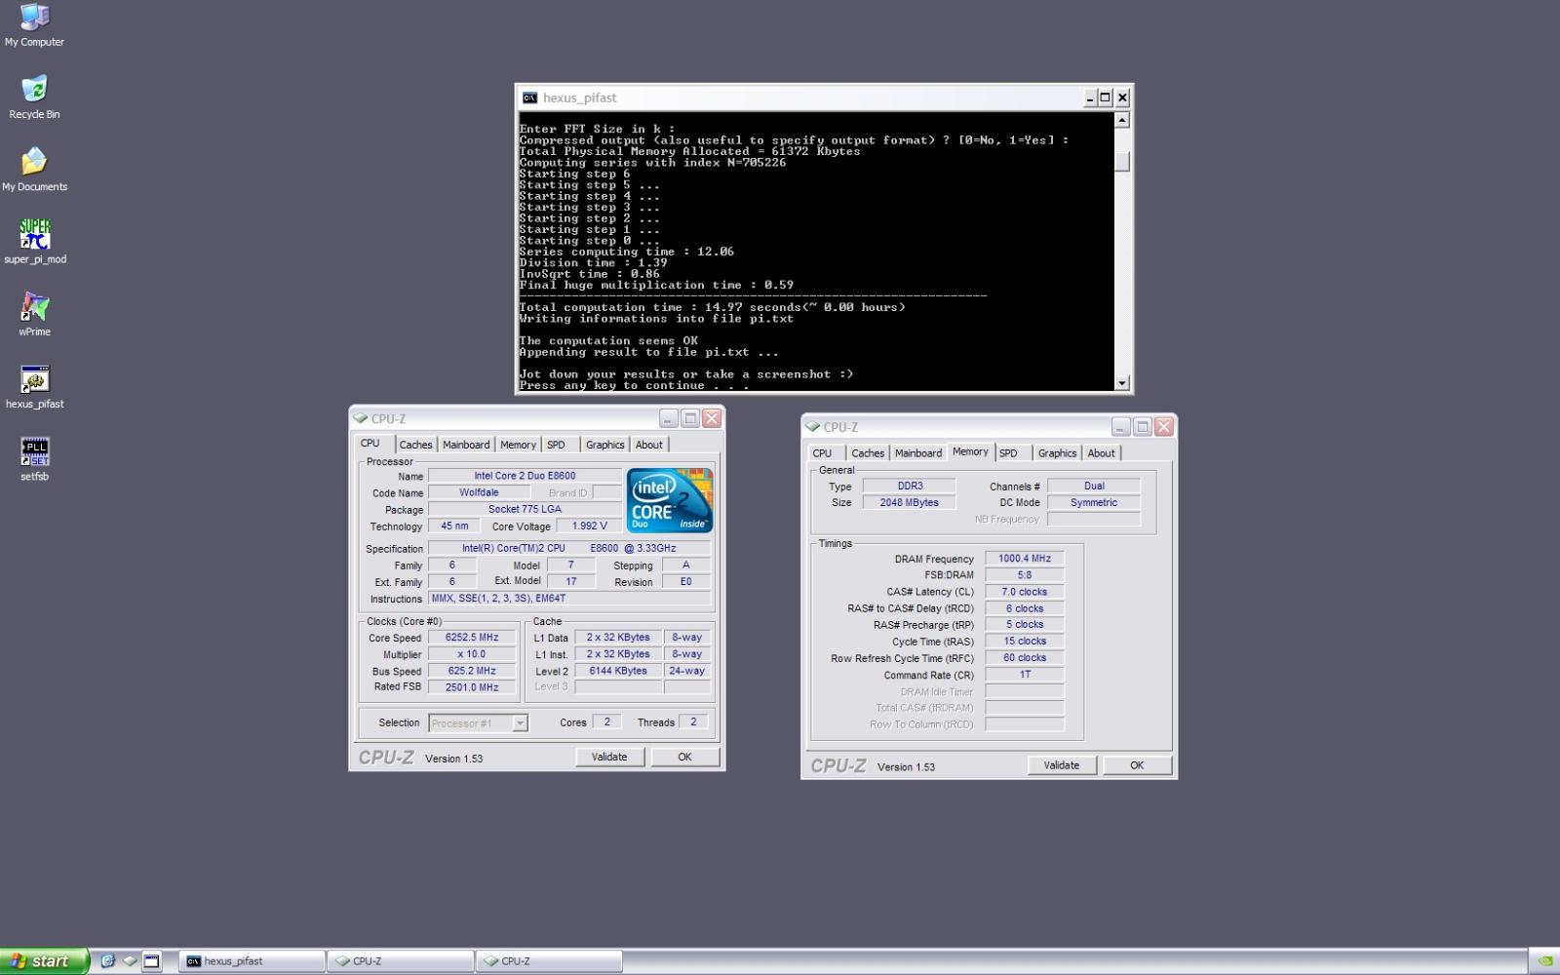Open About tab in left CPU-Z window
Viewport: 1560px width, 975px height.
pyautogui.click(x=648, y=445)
